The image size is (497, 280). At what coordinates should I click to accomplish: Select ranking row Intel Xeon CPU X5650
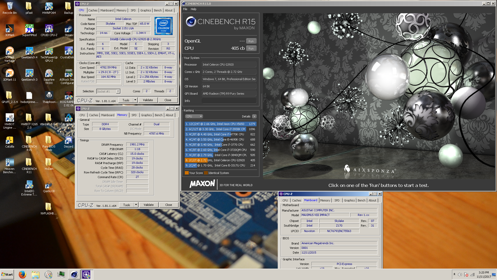pyautogui.click(x=221, y=124)
